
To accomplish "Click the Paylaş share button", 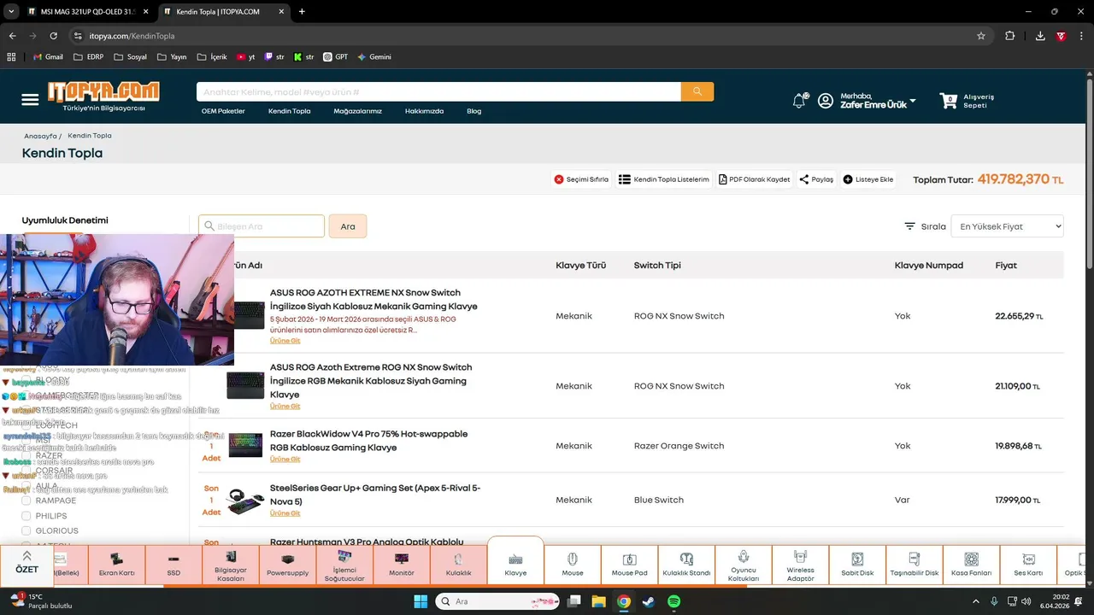I will (x=816, y=179).
